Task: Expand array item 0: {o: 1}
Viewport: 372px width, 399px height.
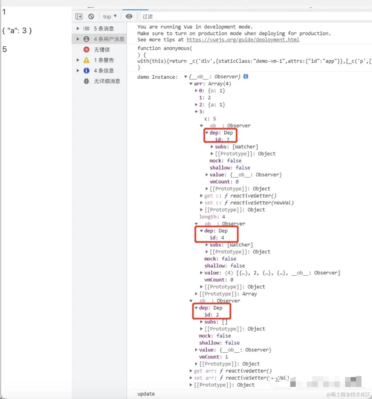Action: tap(196, 91)
